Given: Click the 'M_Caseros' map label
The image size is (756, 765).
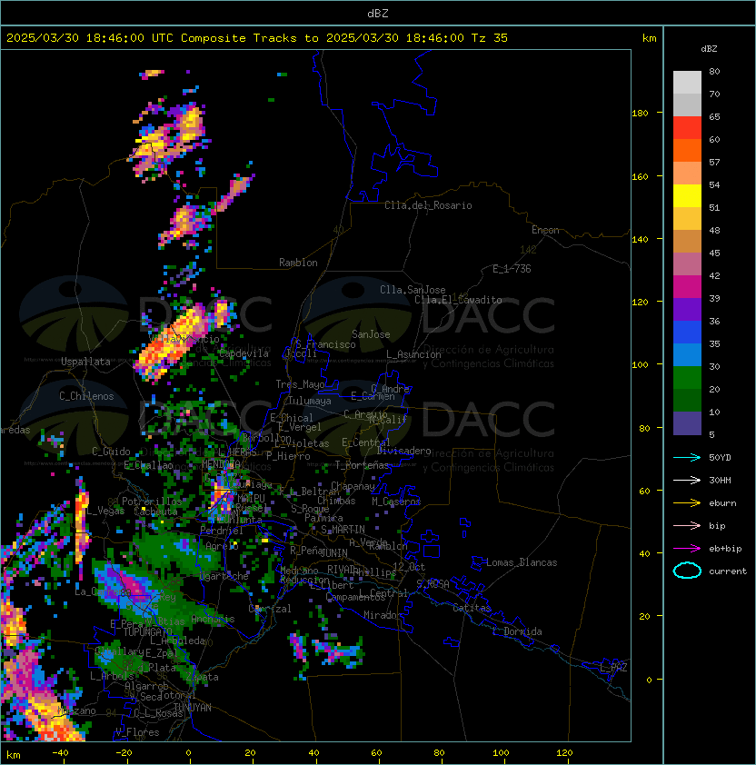Looking at the screenshot, I should 396,502.
